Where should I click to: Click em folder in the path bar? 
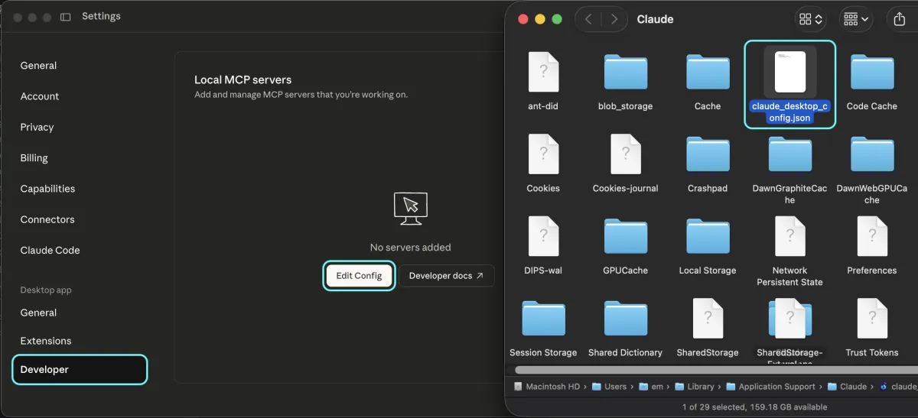(x=650, y=387)
